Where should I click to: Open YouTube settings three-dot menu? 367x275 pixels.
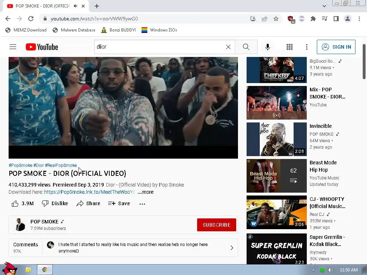pyautogui.click(x=307, y=47)
